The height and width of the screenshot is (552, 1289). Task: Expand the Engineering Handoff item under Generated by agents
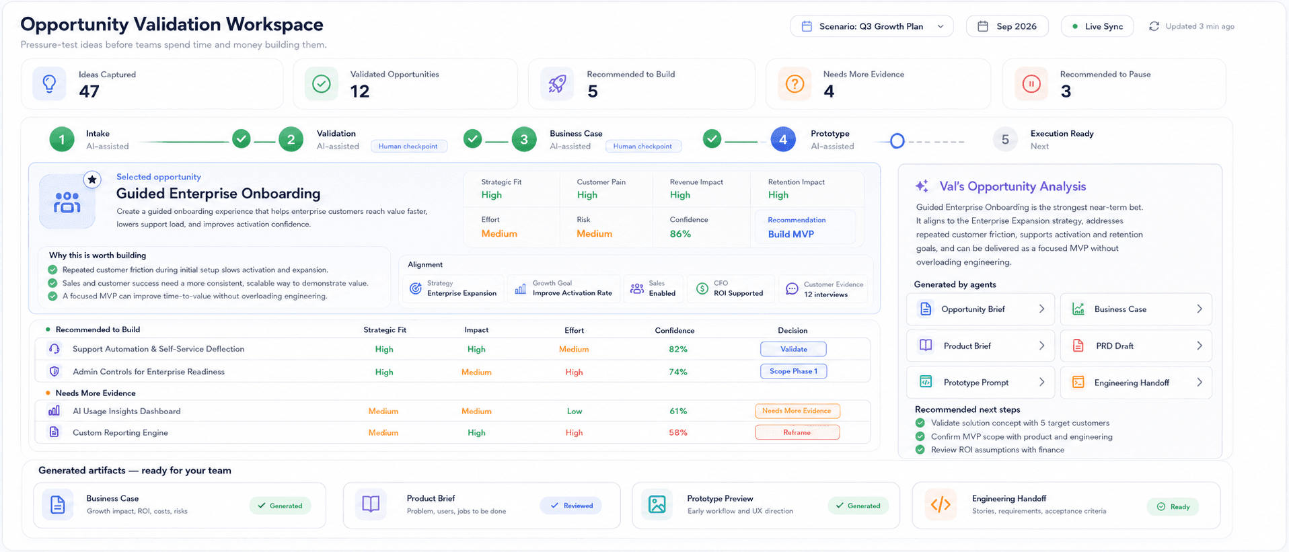pyautogui.click(x=1136, y=383)
